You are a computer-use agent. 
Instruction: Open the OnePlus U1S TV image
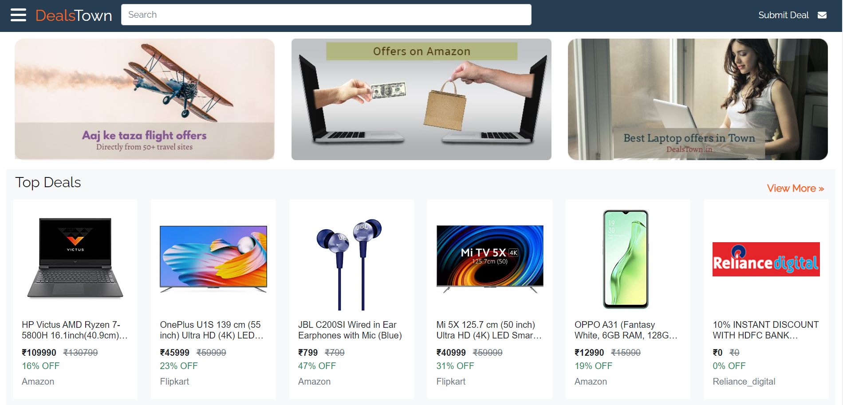[x=213, y=259]
